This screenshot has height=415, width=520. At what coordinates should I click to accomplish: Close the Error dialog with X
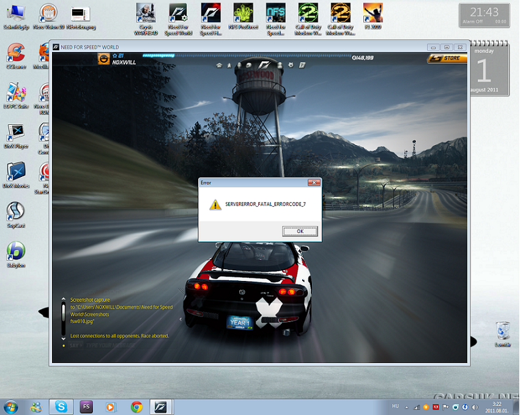tap(314, 182)
